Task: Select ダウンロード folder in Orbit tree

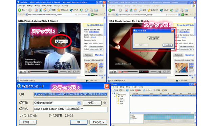Action: pos(121,95)
